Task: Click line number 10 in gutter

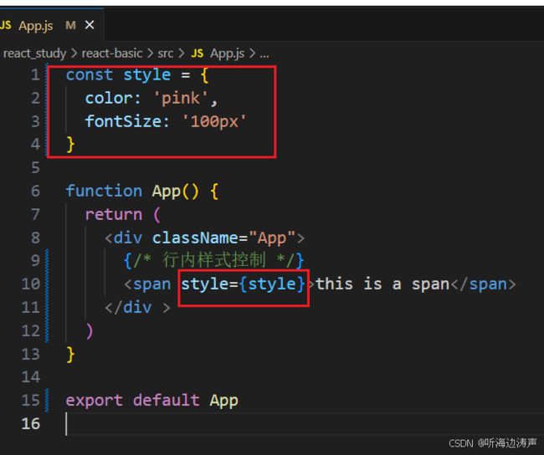Action: point(31,284)
